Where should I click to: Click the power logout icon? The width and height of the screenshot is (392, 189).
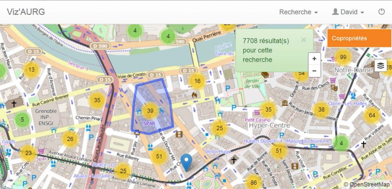pyautogui.click(x=381, y=12)
